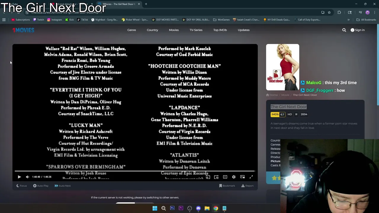Viewport: 379px width, 213px height.
Task: Click the video progress bar
Action: [135, 171]
